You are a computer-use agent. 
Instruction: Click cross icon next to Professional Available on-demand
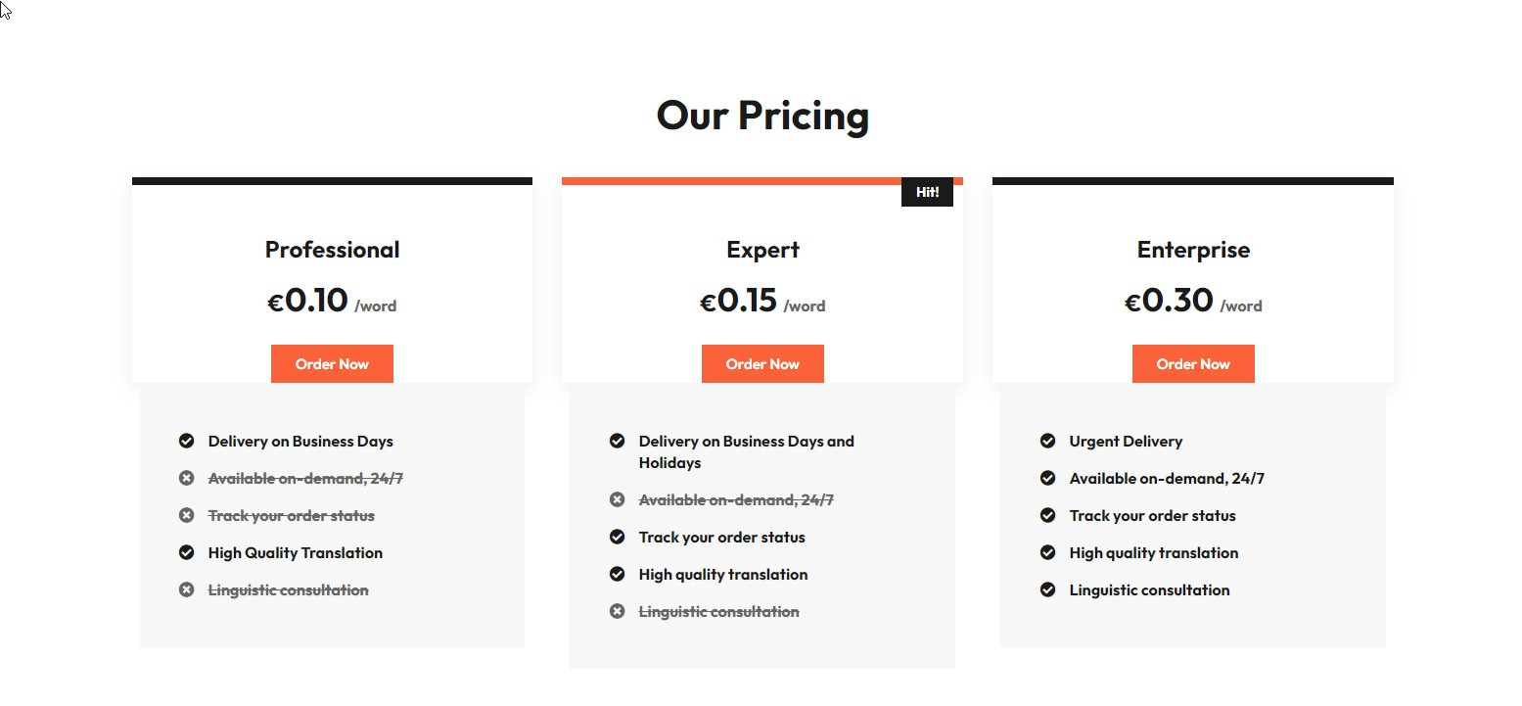point(187,478)
